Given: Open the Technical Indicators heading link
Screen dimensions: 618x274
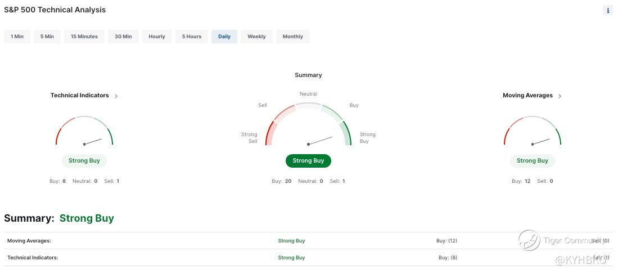Looking at the screenshot, I should click(x=80, y=96).
